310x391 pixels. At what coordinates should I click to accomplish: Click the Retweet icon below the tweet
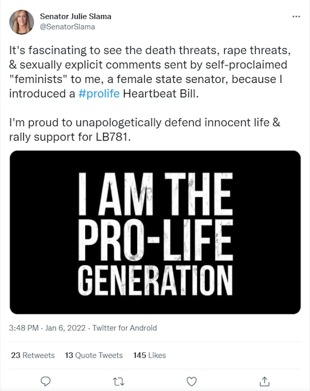118,381
